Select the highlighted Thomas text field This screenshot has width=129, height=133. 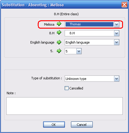[89, 24]
